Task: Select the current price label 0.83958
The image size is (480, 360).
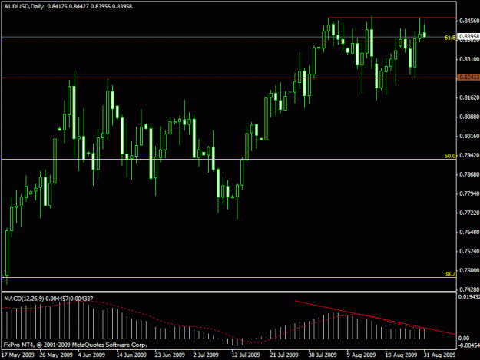Action: pyautogui.click(x=469, y=36)
